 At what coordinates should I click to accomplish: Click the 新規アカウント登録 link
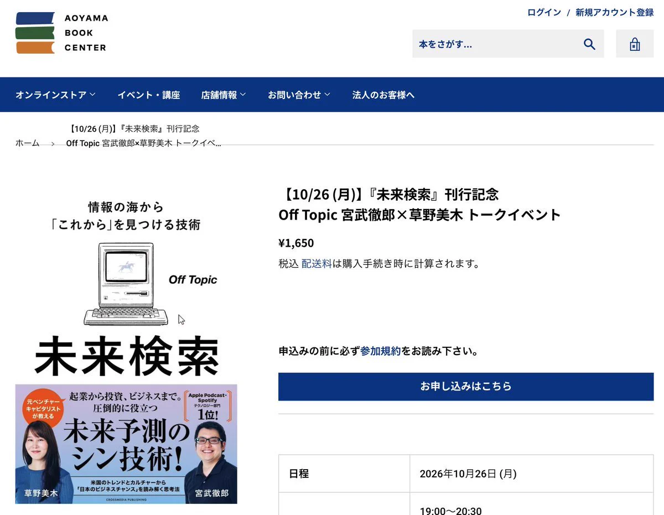coord(614,12)
